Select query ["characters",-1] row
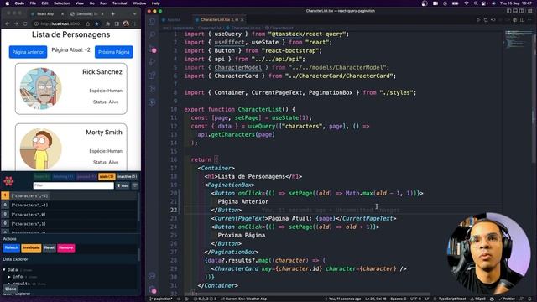 [x=69, y=205]
